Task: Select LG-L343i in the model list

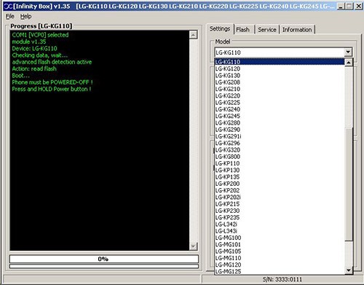Action: pos(280,231)
